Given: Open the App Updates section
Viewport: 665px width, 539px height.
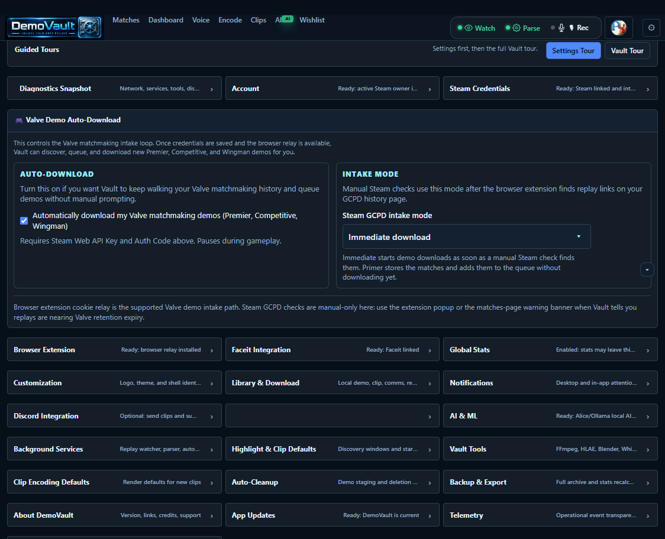Looking at the screenshot, I should point(332,515).
